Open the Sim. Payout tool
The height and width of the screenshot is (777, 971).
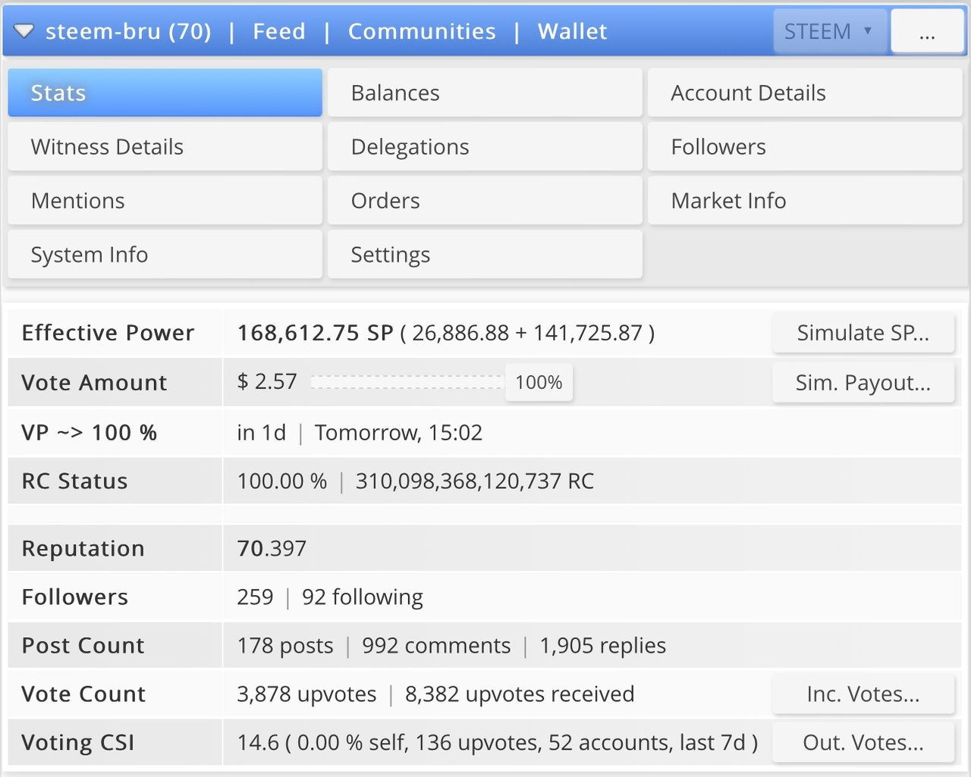[x=863, y=383]
